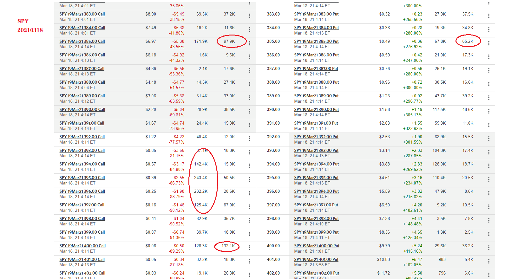This screenshot has height=279, width=531.
Task: View the SPY 19Mar21 394.00 Put link
Action: (x=317, y=164)
